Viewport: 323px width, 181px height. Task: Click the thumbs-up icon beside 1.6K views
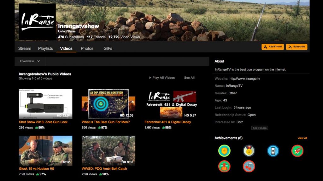pos(163,128)
